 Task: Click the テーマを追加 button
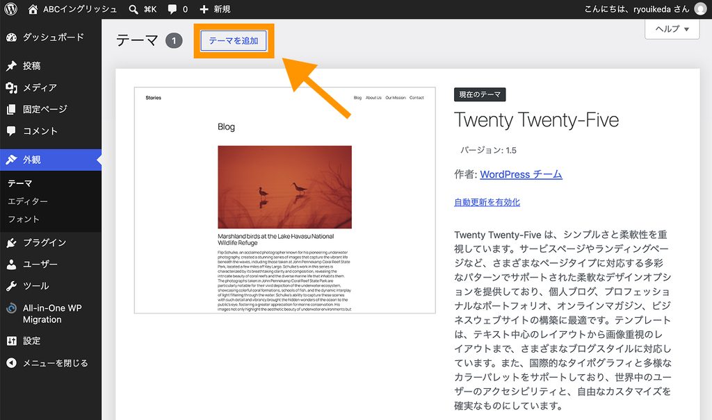pyautogui.click(x=234, y=41)
